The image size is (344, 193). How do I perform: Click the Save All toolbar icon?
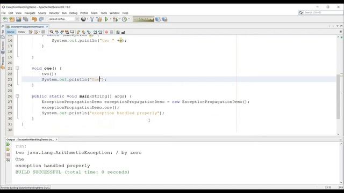coord(26,19)
